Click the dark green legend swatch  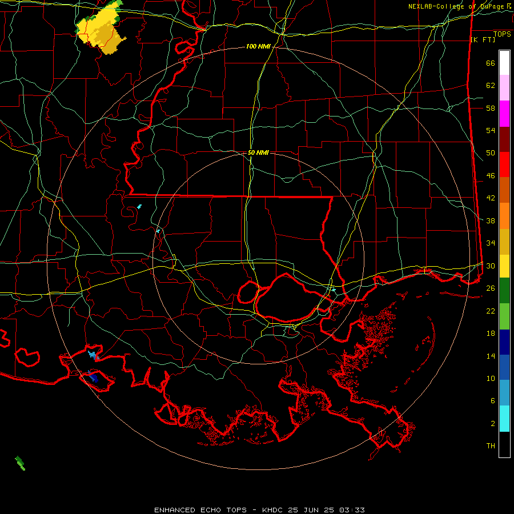tap(504, 290)
